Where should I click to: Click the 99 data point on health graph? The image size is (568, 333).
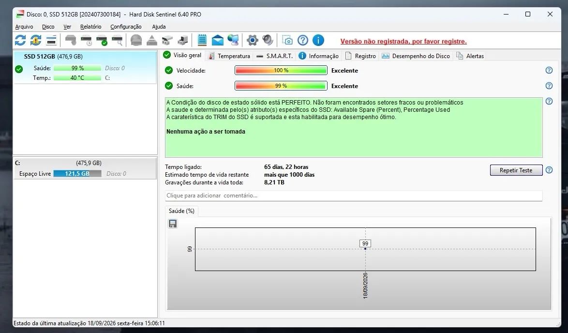pyautogui.click(x=365, y=249)
